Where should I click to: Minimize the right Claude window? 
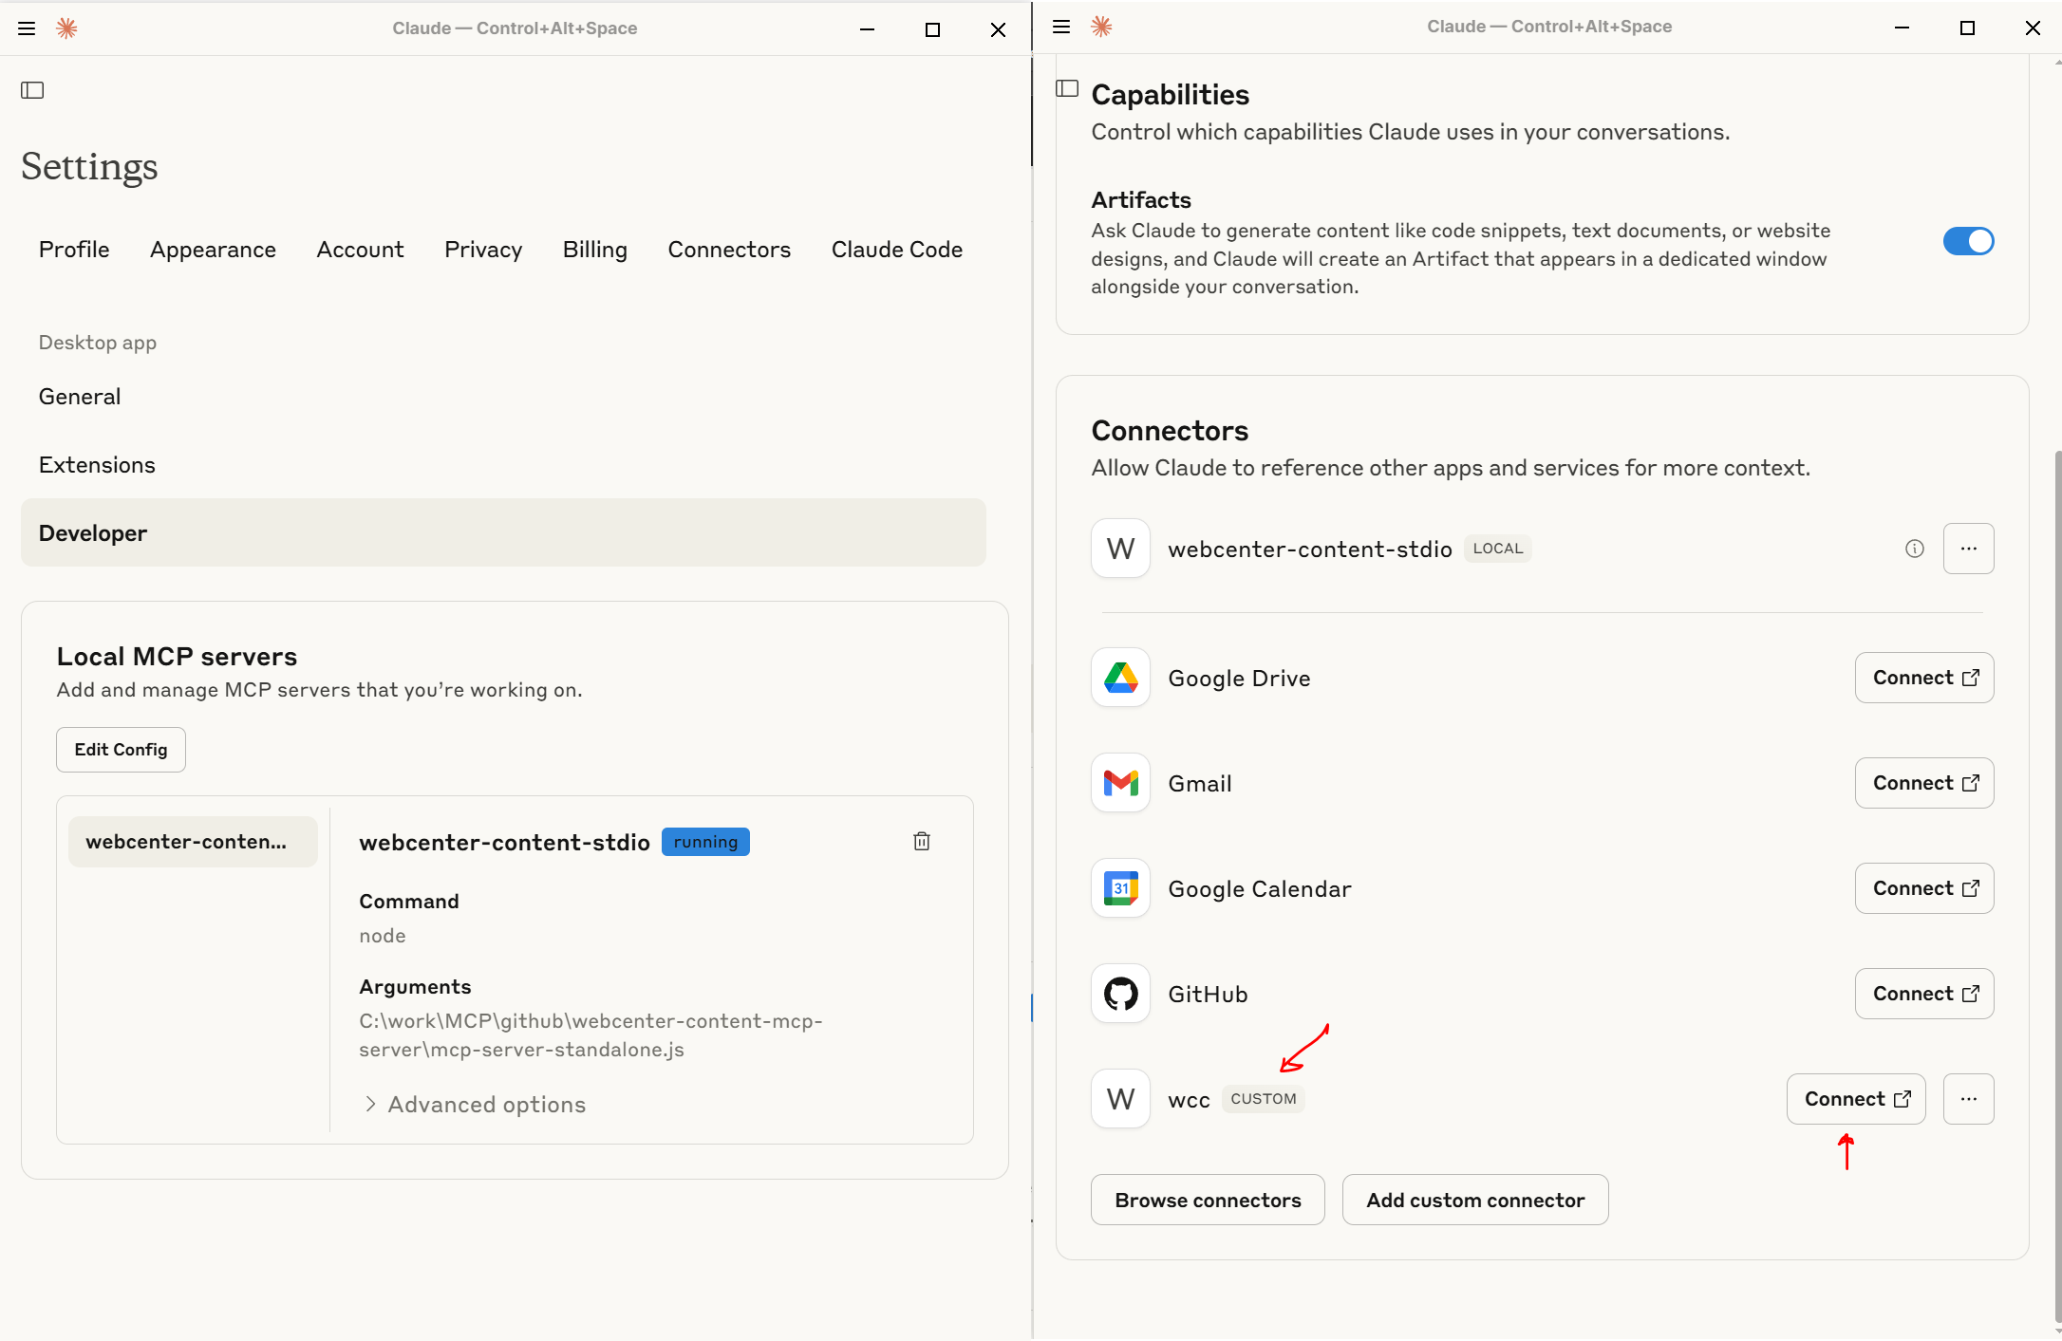(x=1902, y=28)
